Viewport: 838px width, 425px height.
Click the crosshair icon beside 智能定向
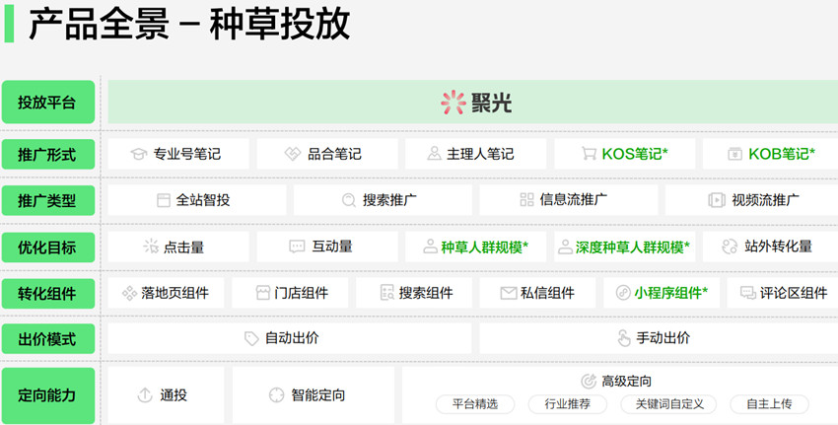coord(276,395)
